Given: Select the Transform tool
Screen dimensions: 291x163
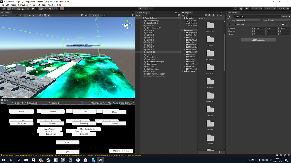Looking at the screenshot, I should 28,9.
